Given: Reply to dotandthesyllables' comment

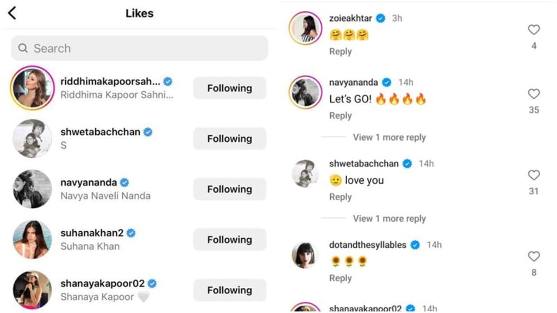Looking at the screenshot, I should pyautogui.click(x=340, y=278).
